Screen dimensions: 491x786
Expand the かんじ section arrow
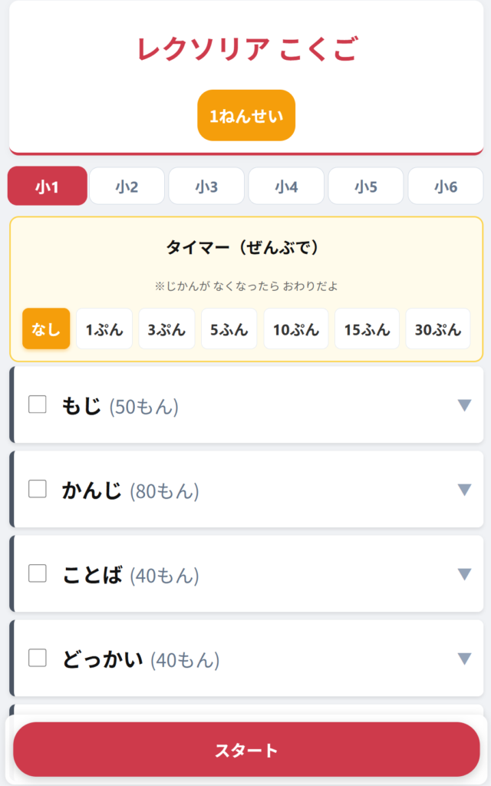464,490
